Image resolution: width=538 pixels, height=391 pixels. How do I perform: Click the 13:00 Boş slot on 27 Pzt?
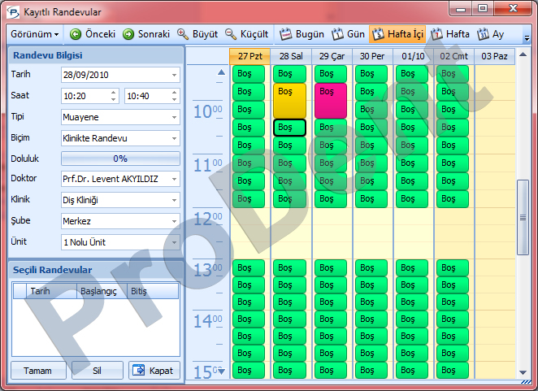click(249, 267)
